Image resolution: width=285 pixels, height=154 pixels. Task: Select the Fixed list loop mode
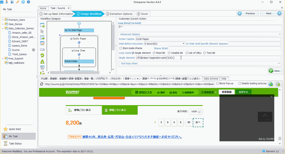154,53
